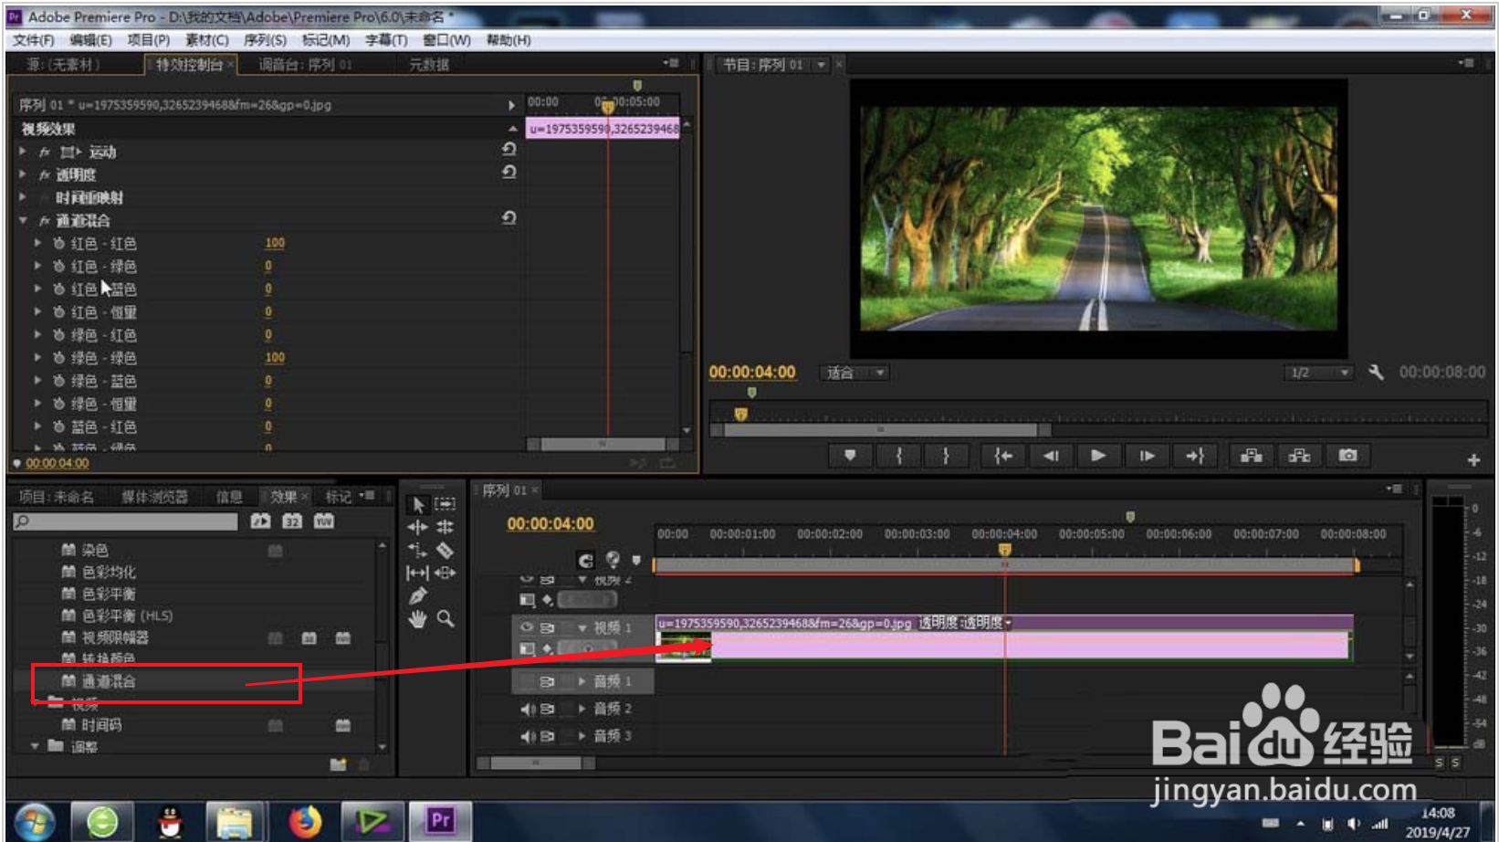Select the Zoom magnifier tool
The width and height of the screenshot is (1499, 842).
point(446,618)
